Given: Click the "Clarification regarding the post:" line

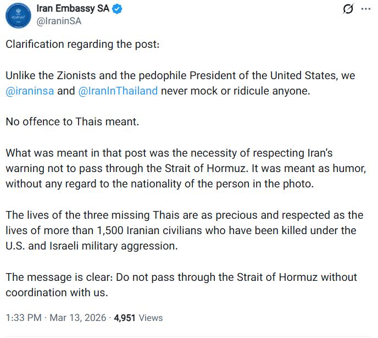Looking at the screenshot, I should point(82,44).
